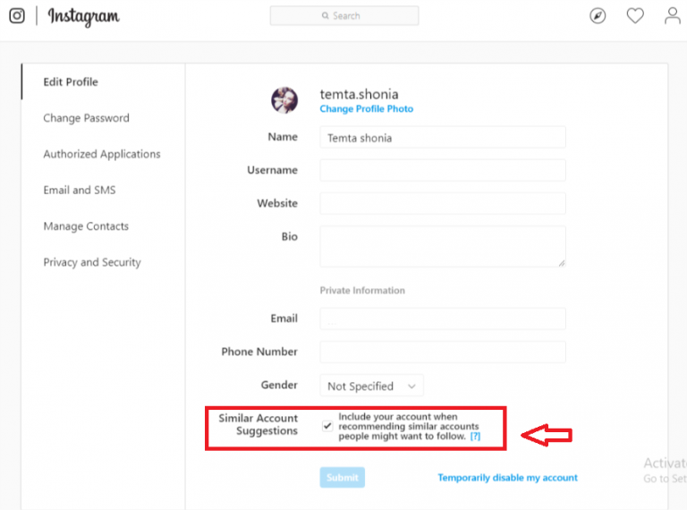The image size is (687, 510).
Task: Click the Username input field
Action: pos(443,170)
